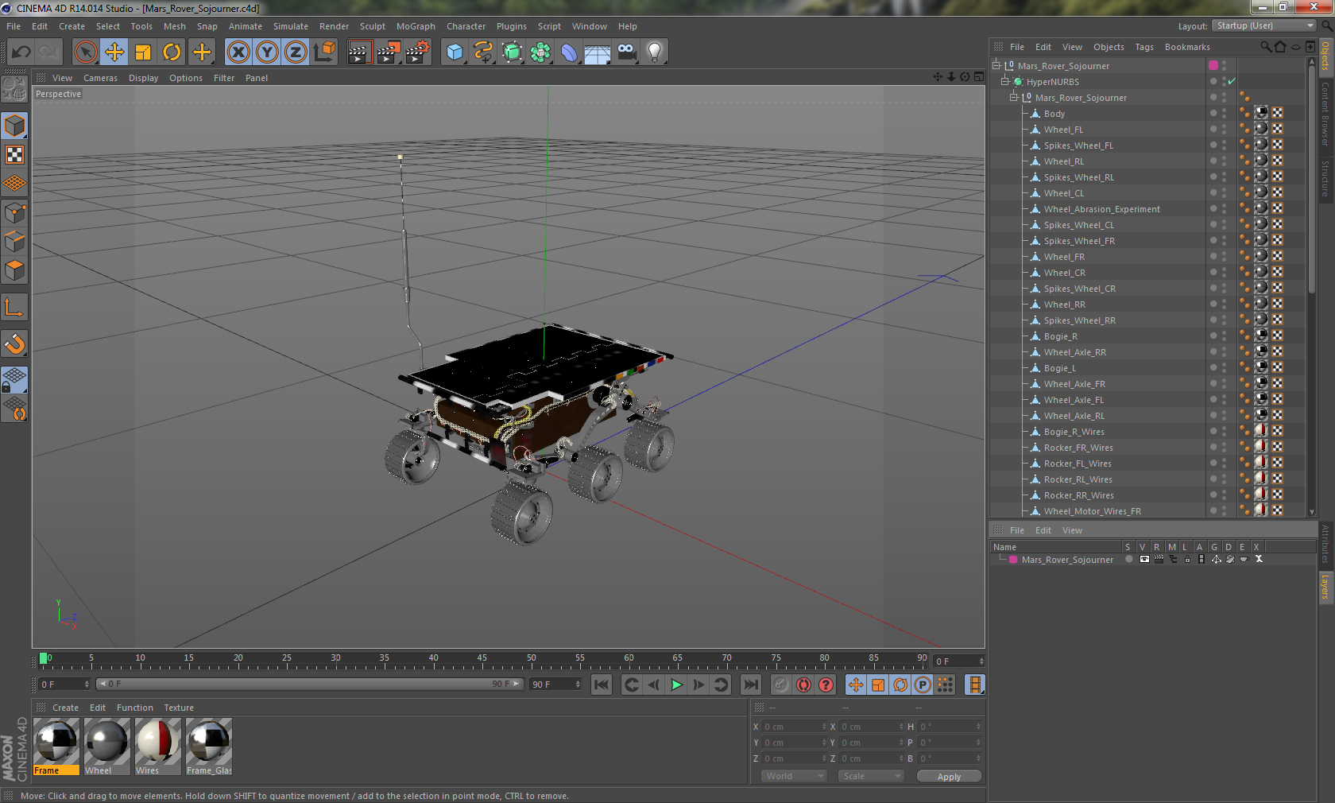1335x803 pixels.
Task: Toggle Z axis lock
Action: (296, 52)
